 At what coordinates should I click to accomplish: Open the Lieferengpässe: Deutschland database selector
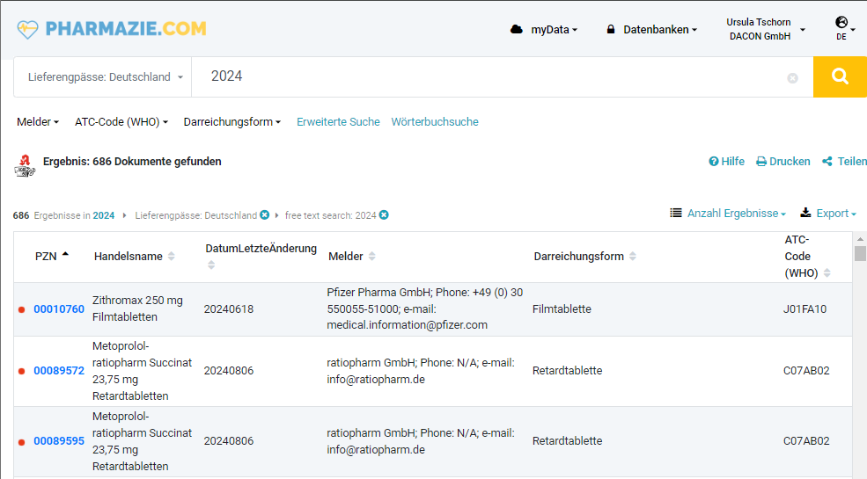click(103, 77)
